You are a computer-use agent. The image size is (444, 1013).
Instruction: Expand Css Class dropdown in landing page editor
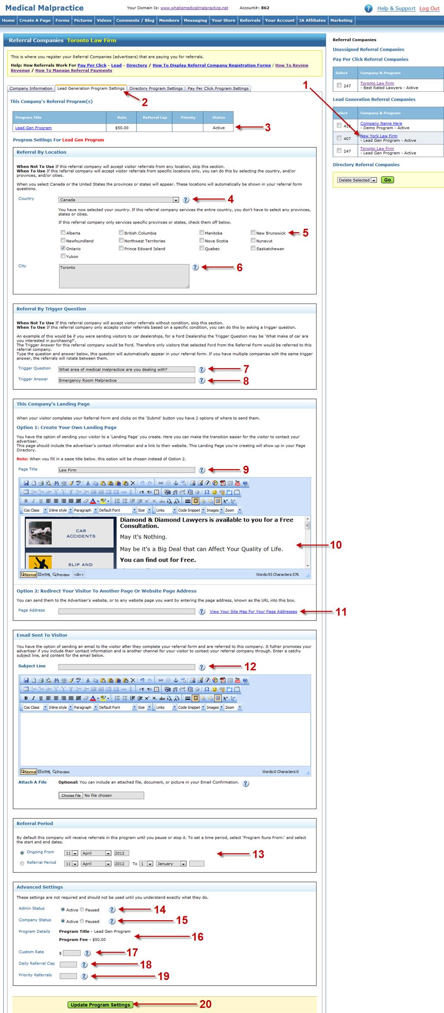point(35,510)
